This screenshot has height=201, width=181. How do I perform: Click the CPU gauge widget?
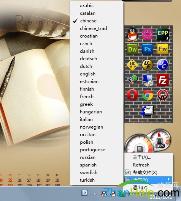139,144
